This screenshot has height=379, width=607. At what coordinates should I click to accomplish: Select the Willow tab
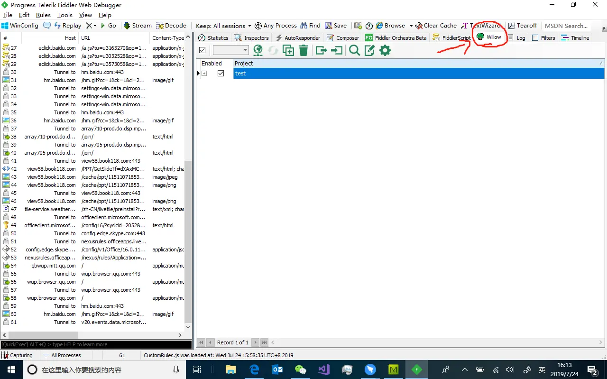pos(489,37)
